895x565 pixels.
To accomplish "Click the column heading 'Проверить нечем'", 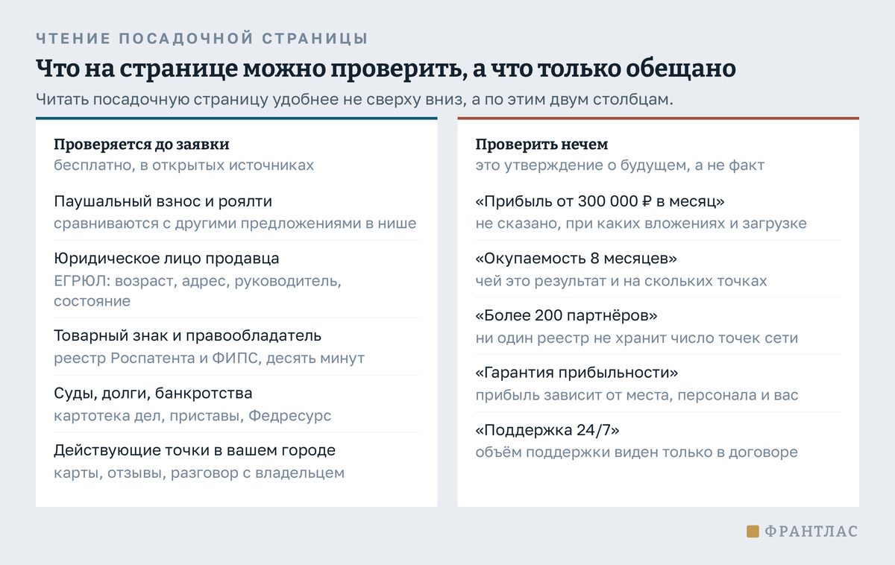I will point(541,145).
